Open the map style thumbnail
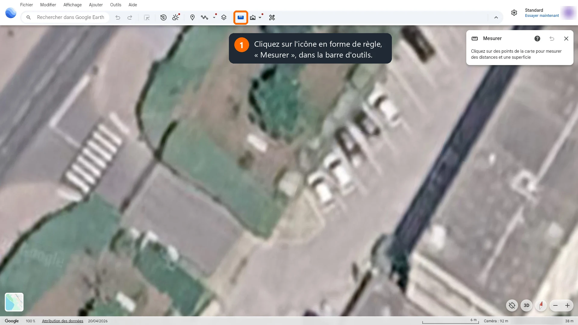The width and height of the screenshot is (578, 325). click(x=14, y=302)
